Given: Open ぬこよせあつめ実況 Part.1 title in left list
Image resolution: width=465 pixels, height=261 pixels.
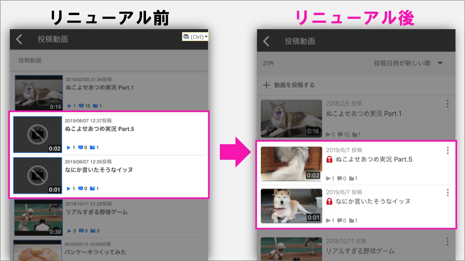Looking at the screenshot, I should point(99,88).
